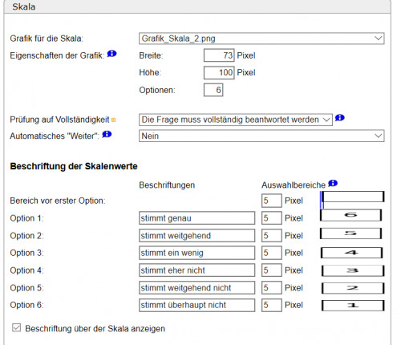
Task: Edit Option 6 label stimmt überhaupt nicht
Action: click(x=197, y=305)
